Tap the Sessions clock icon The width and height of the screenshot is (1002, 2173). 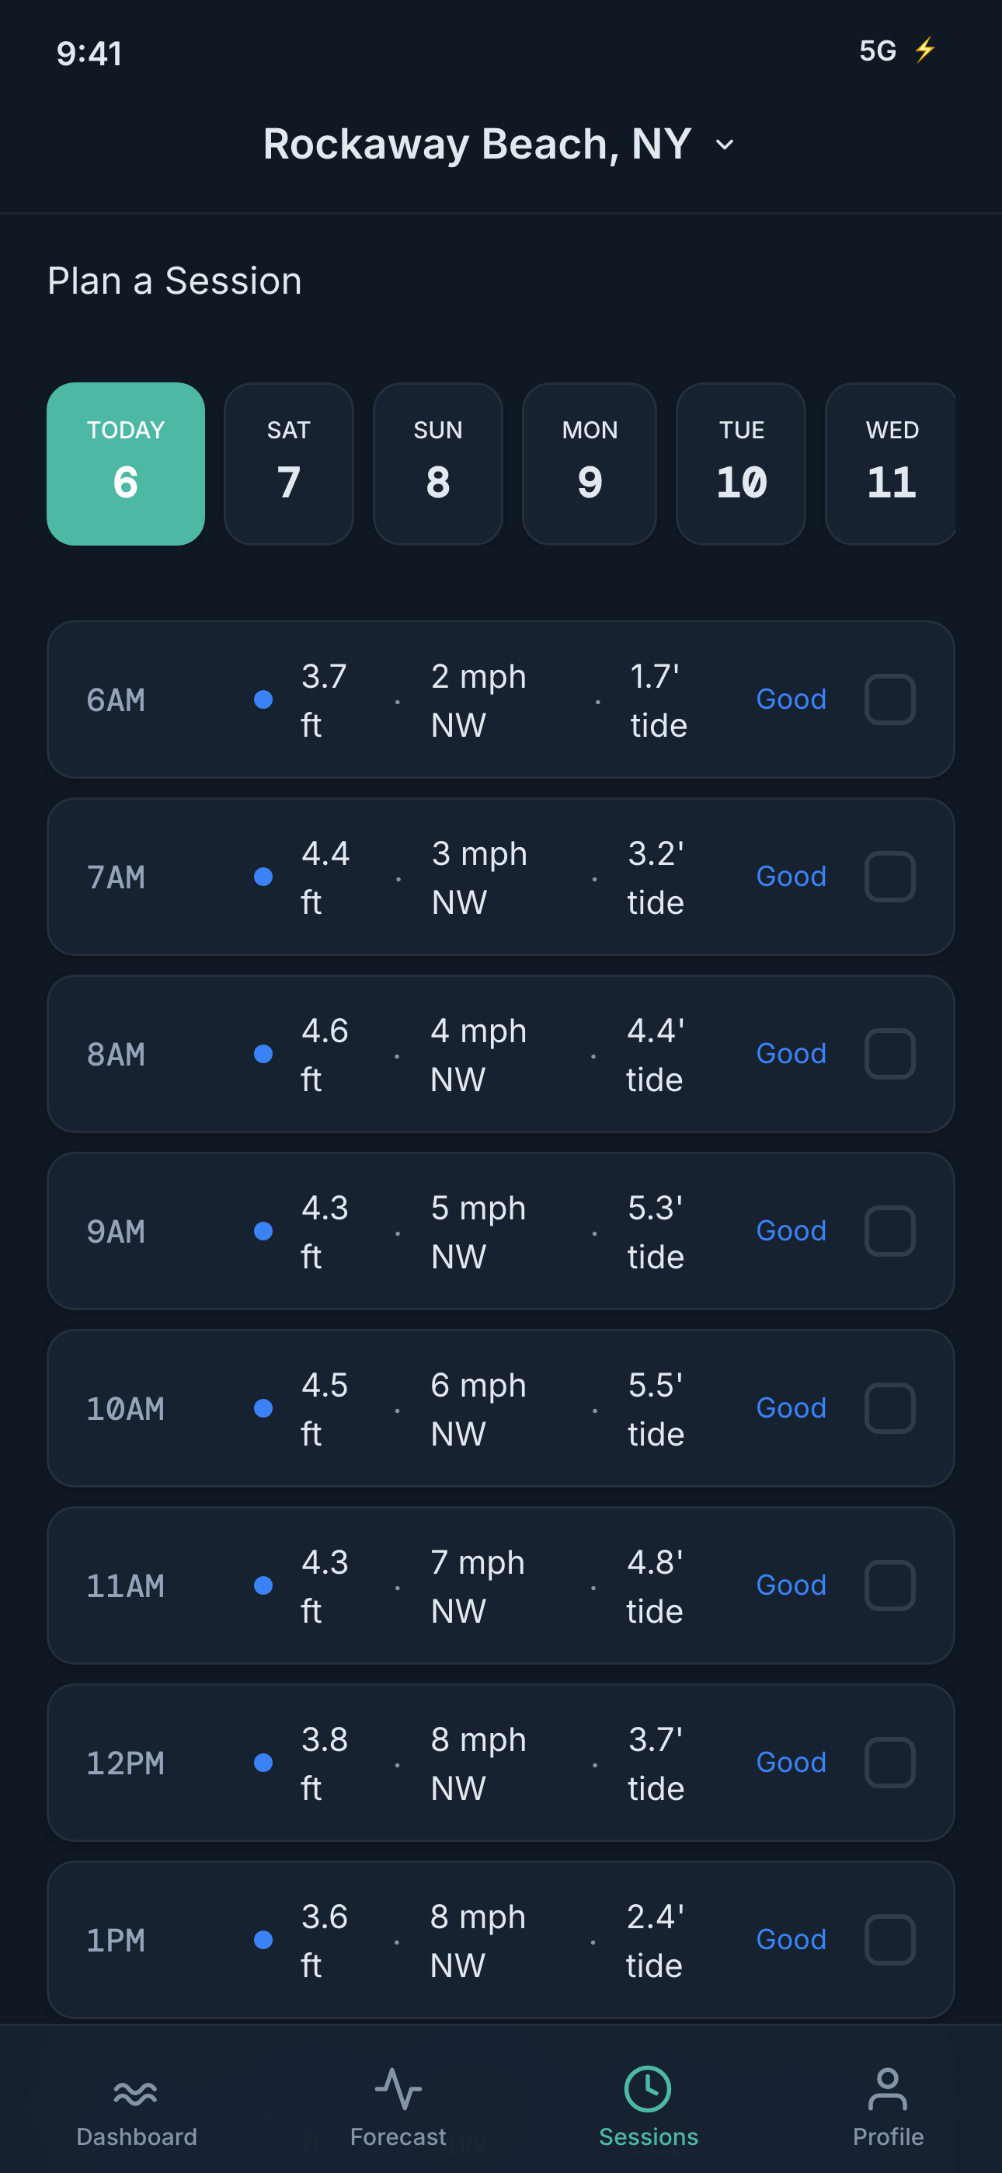click(x=648, y=2088)
